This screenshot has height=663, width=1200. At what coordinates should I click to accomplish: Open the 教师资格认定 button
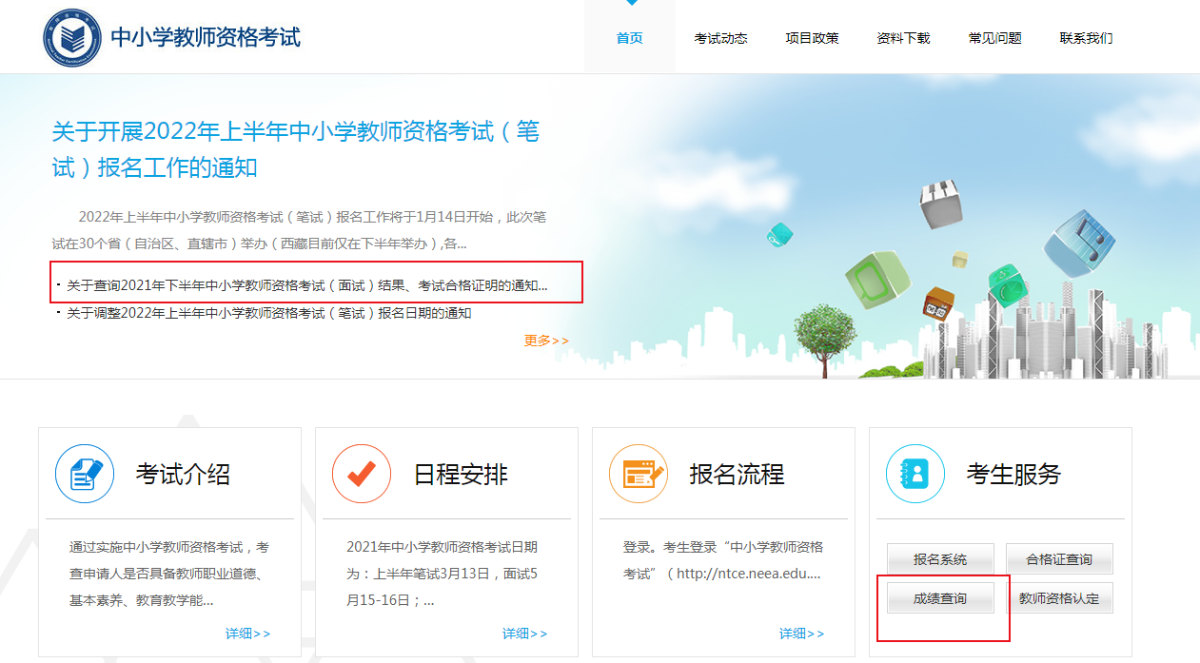tap(1058, 598)
